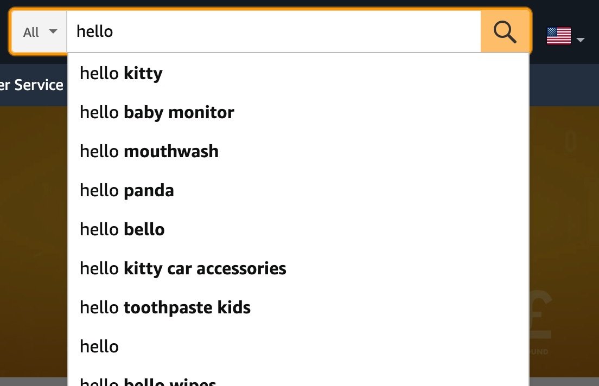Screen dimensions: 599x386
Task: Click the magnifier inside the search bar
Action: 505,31
